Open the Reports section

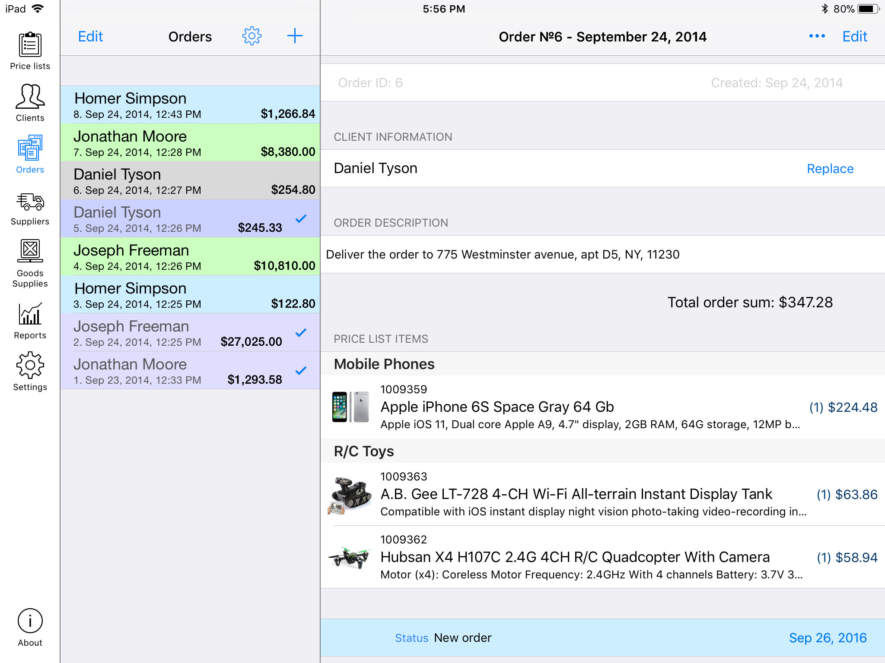tap(30, 321)
